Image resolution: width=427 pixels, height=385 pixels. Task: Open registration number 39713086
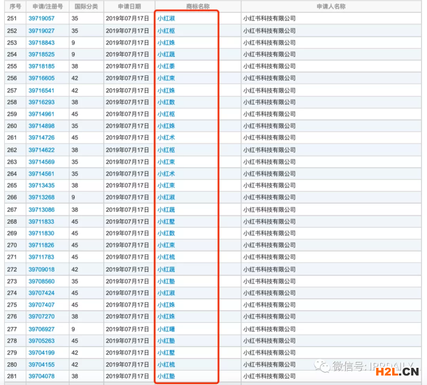point(42,210)
